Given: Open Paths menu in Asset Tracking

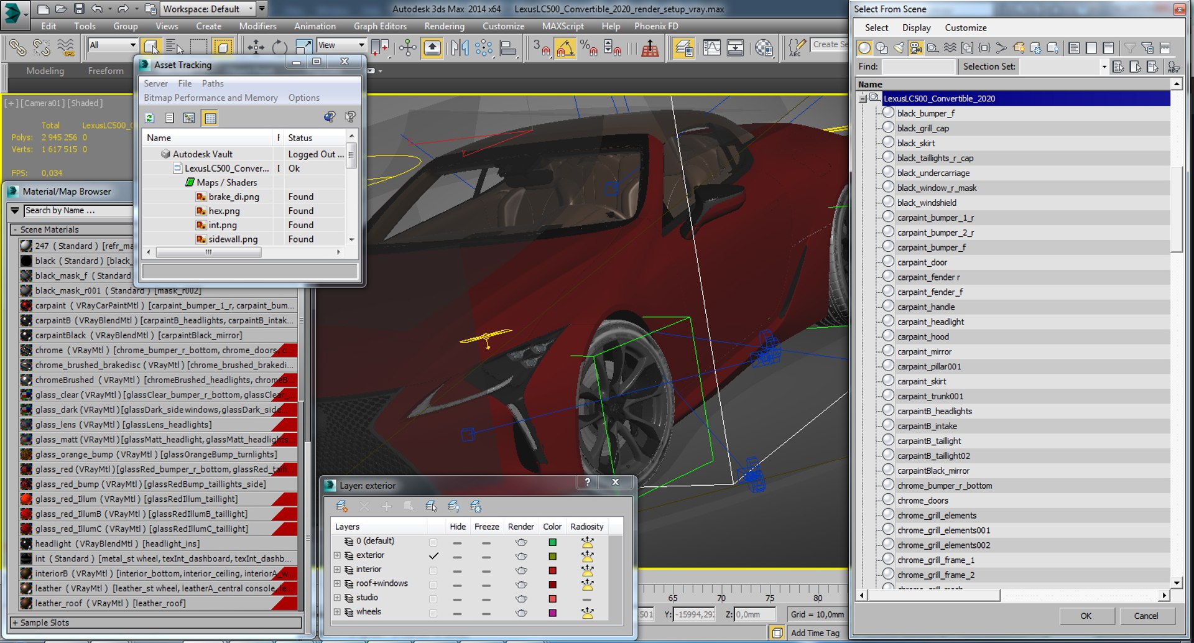Looking at the screenshot, I should 213,83.
